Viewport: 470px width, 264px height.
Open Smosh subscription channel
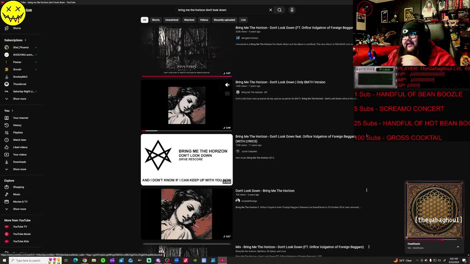[17, 69]
